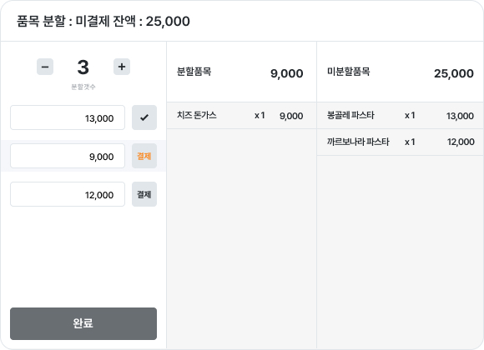Click the 완료 button
The height and width of the screenshot is (350, 484).
83,323
